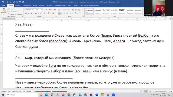Switch to web layout view in status bar
The width and height of the screenshot is (173, 97).
150,91
